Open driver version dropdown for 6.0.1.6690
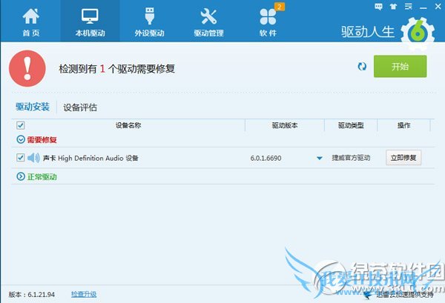Image resolution: width=445 pixels, height=303 pixels. pyautogui.click(x=319, y=158)
